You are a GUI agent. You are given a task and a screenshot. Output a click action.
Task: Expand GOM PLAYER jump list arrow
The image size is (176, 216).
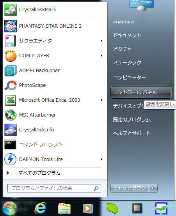click(101, 56)
